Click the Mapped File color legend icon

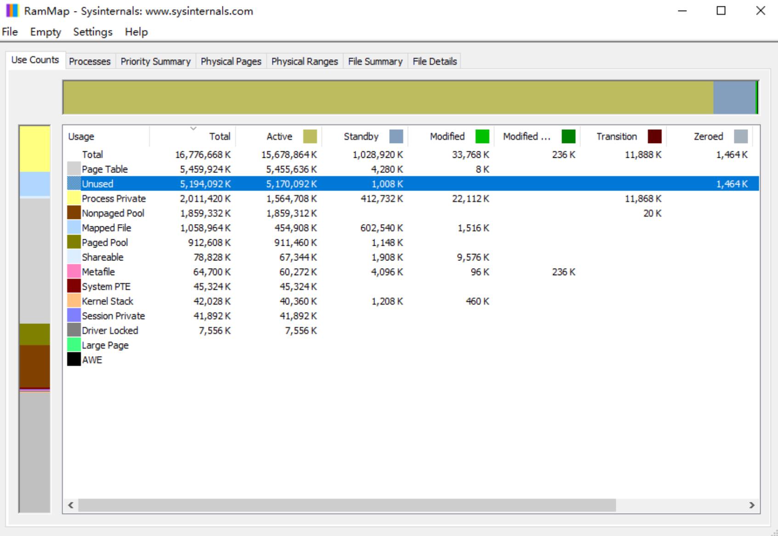click(x=74, y=228)
